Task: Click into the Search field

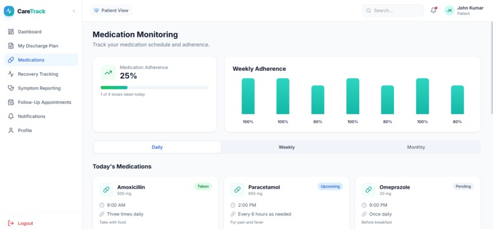Action: pyautogui.click(x=393, y=10)
